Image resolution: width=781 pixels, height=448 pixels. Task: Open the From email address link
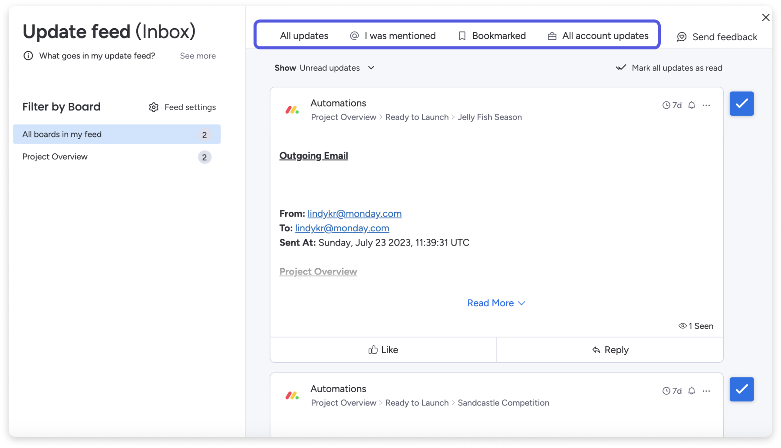354,214
